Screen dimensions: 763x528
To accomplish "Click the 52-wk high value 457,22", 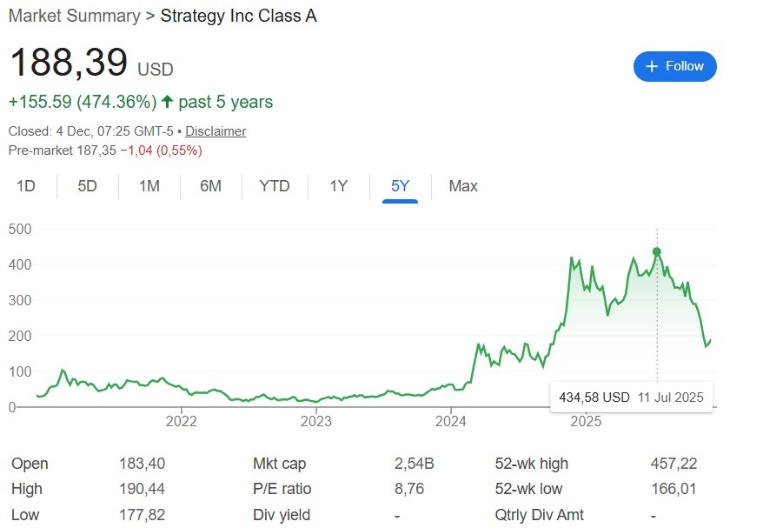I will point(673,464).
